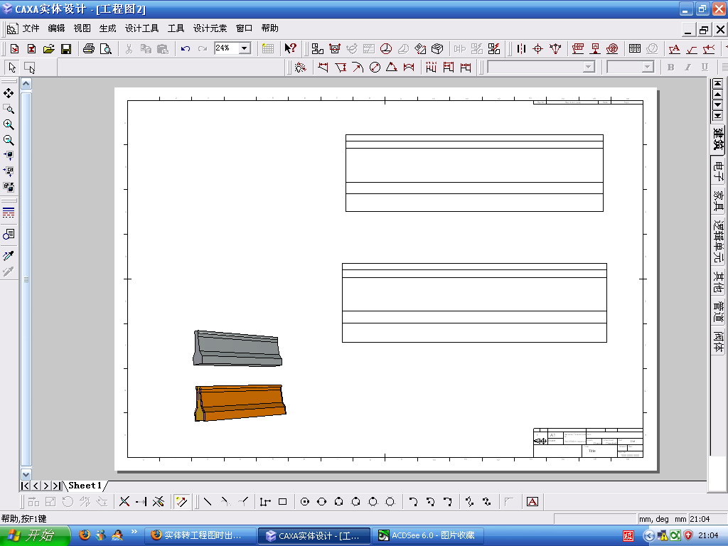Activate the Pan move tool
The width and height of the screenshot is (728, 546).
pos(9,93)
